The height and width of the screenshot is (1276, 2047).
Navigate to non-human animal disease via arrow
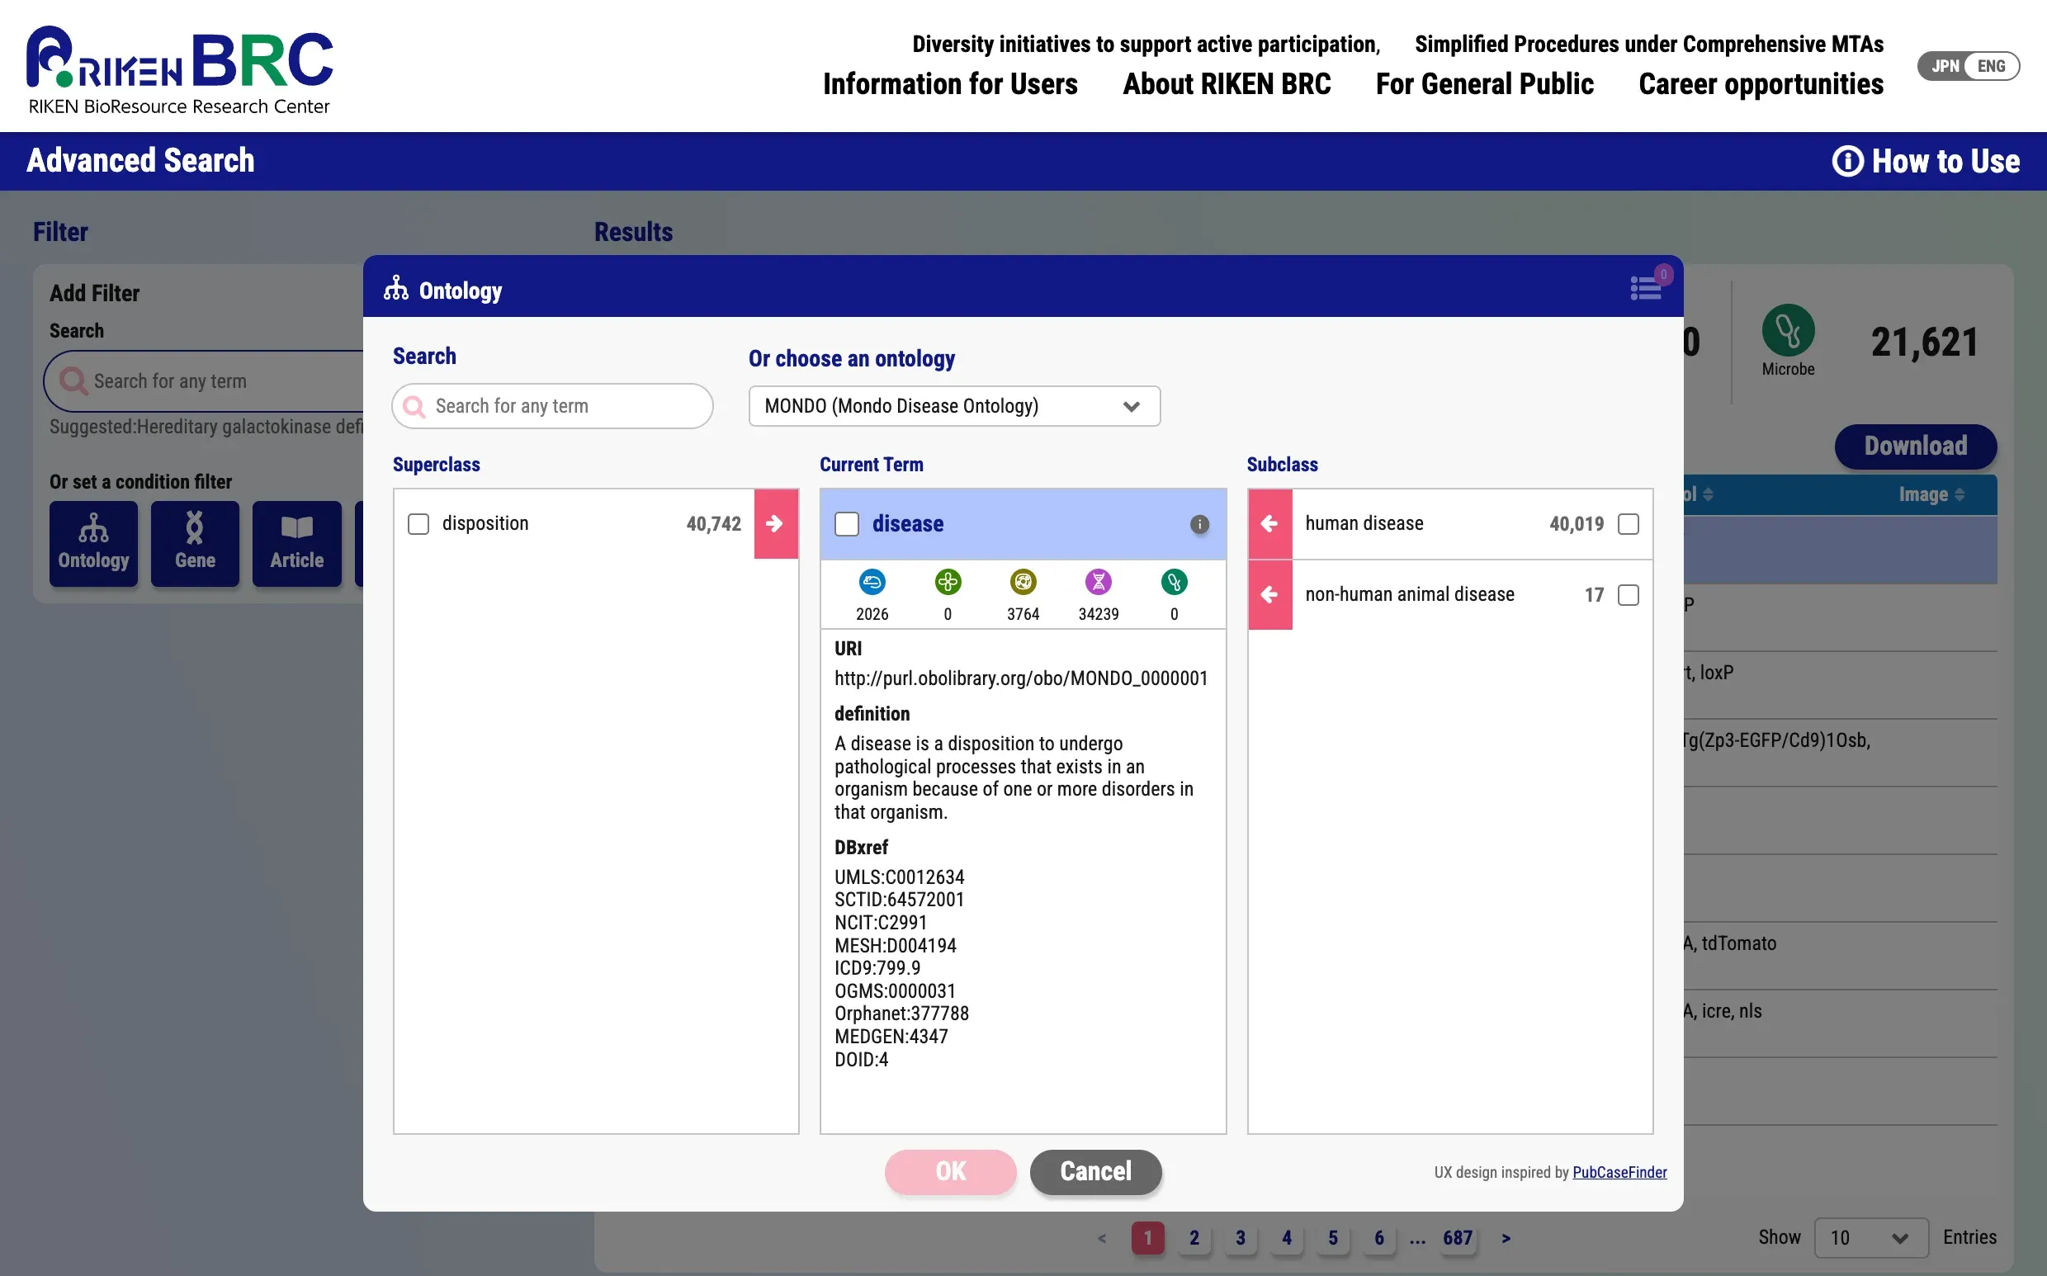click(x=1269, y=594)
